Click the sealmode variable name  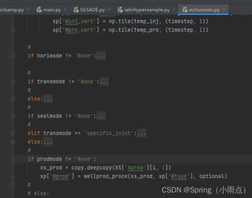(x=50, y=116)
